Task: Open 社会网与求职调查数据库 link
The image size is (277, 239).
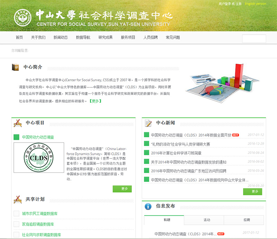Action: tap(42, 235)
